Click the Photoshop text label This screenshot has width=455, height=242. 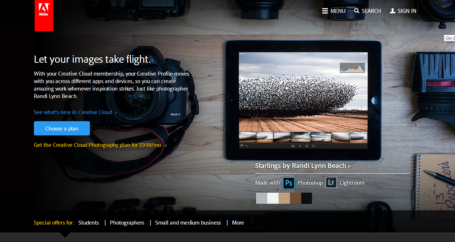pyautogui.click(x=310, y=183)
